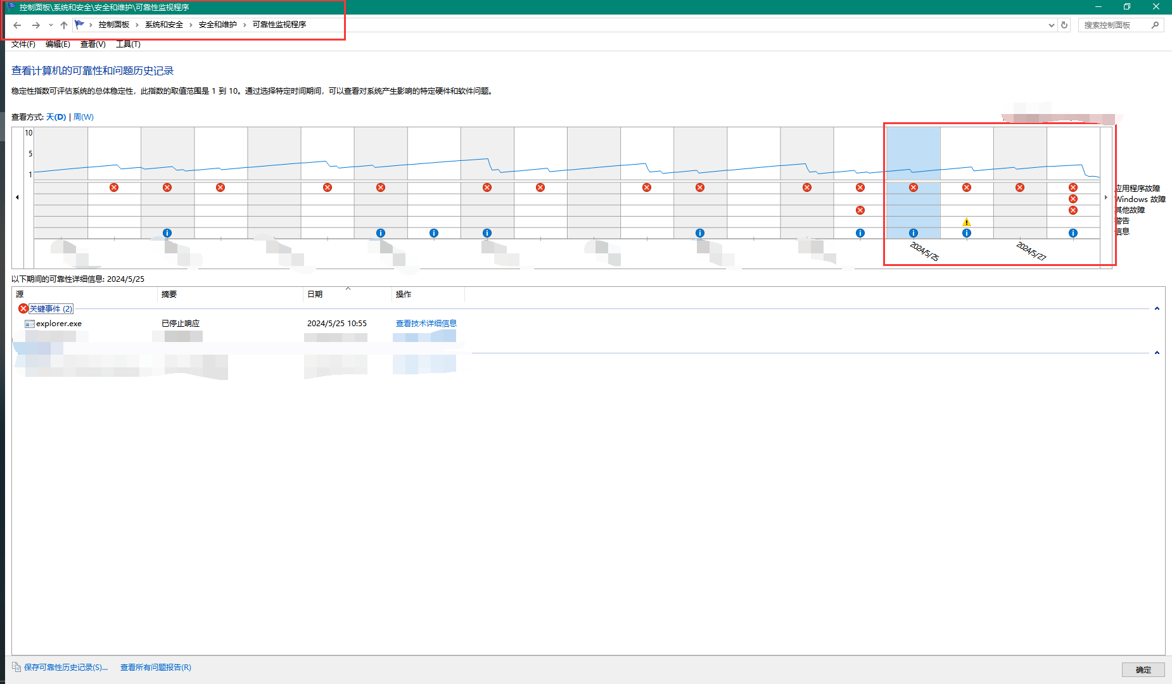Click document icon beside 保存可靠性历史记录
The height and width of the screenshot is (684, 1172).
[16, 667]
